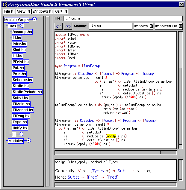Select TIProg.hs in the file tree
This screenshot has width=186, height=190.
pos(21,116)
